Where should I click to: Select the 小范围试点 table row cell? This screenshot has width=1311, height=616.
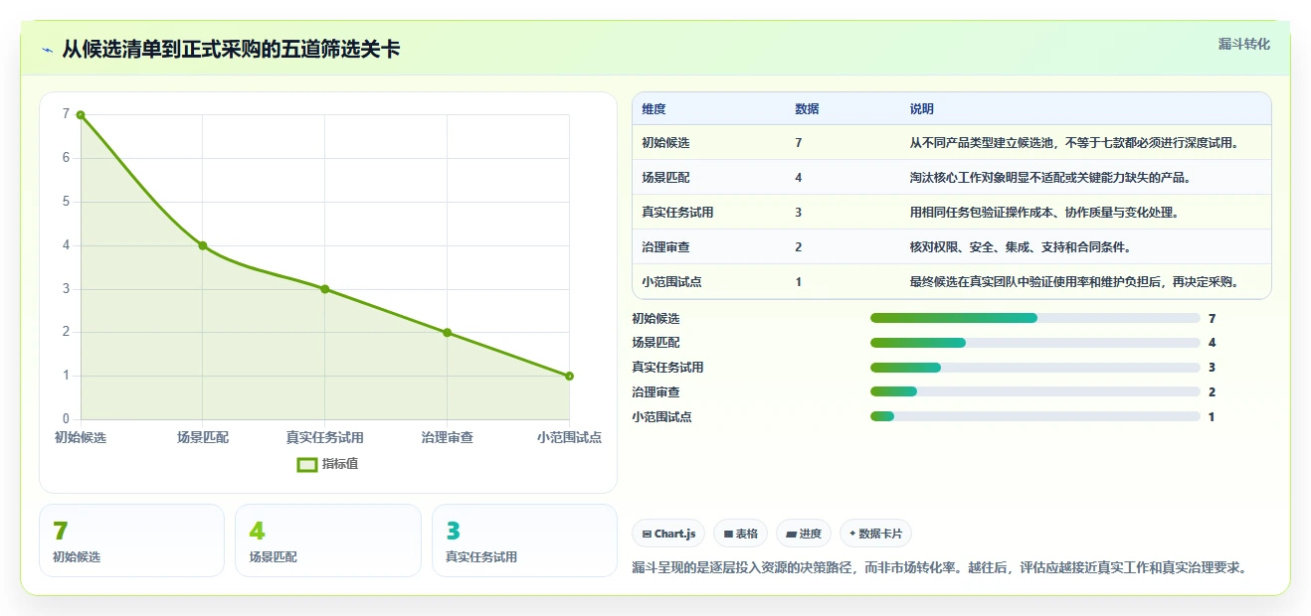[671, 282]
